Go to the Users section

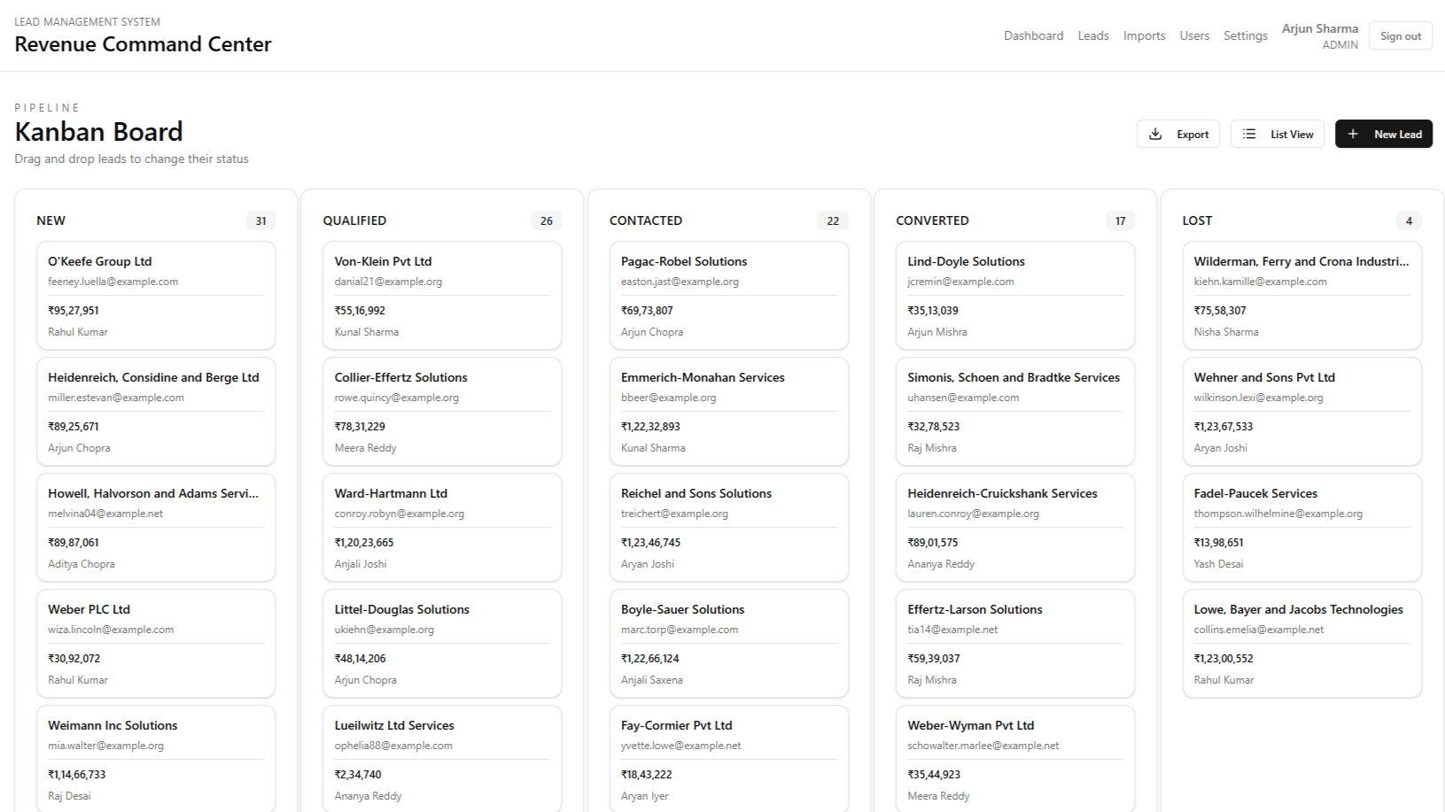[x=1194, y=35]
